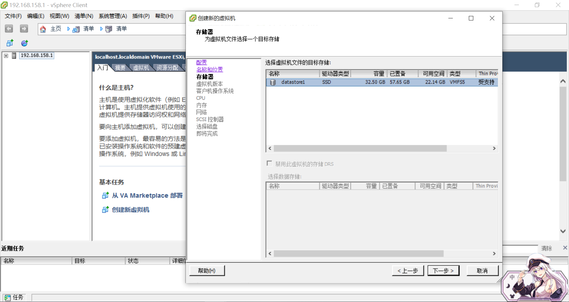Click the new scheduled task pie-chart icon
The image size is (569, 302).
24,43
